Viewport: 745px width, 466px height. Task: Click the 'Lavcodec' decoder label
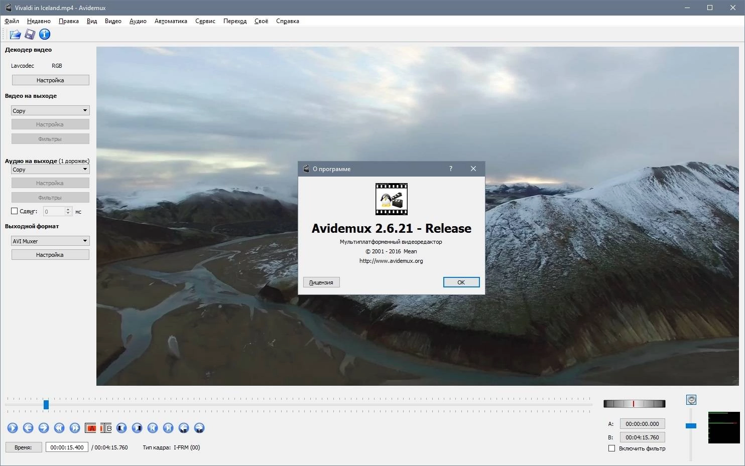click(23, 66)
